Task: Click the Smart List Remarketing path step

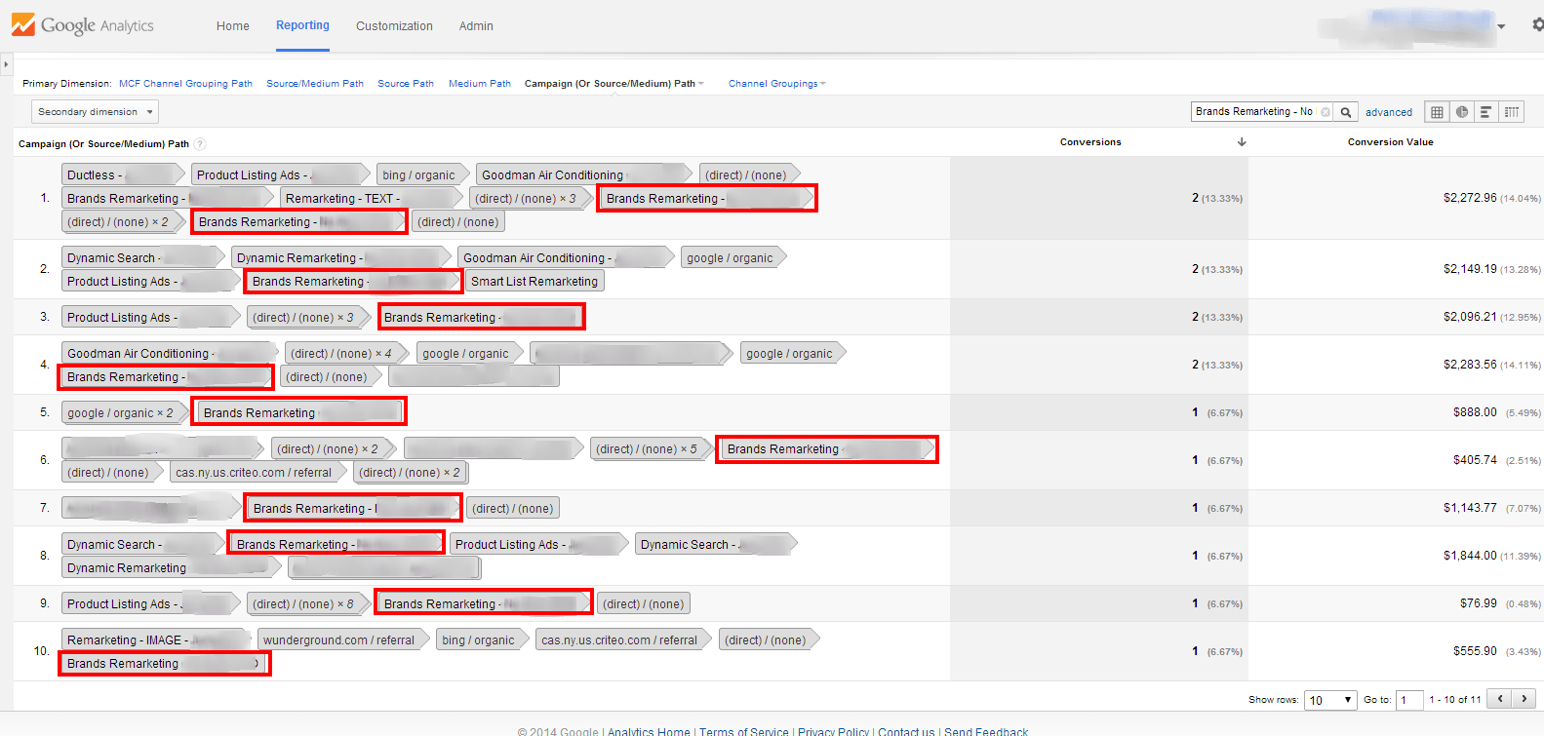Action: pos(534,282)
